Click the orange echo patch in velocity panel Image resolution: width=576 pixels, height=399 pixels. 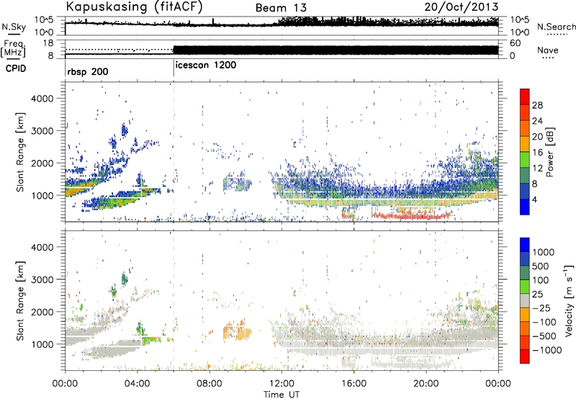tap(238, 331)
